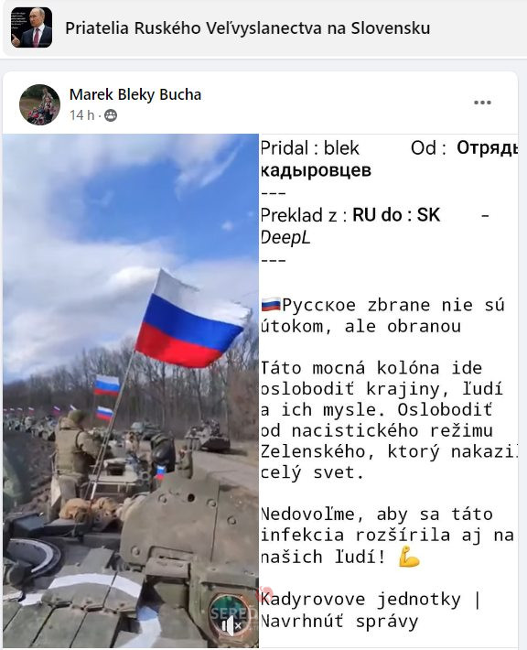Unmute the video with the speaker icon
The width and height of the screenshot is (527, 650).
point(232,625)
